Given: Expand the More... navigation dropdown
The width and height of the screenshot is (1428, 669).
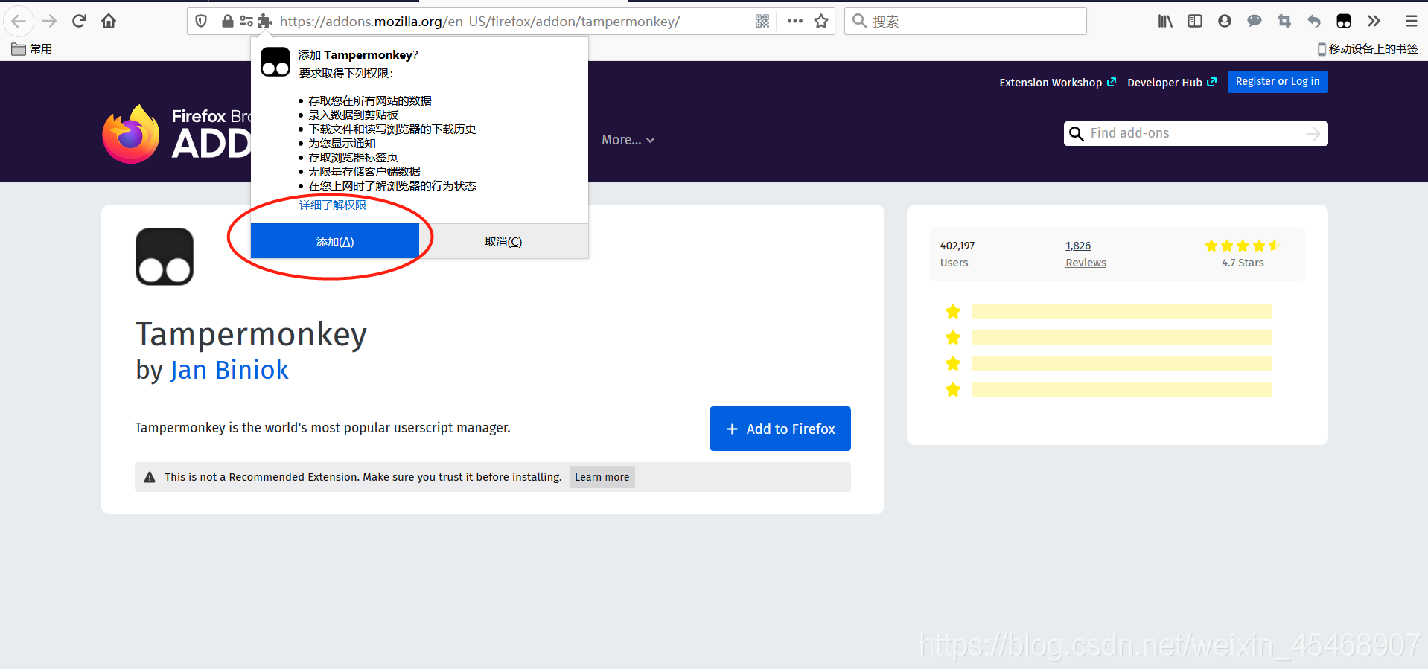Looking at the screenshot, I should 628,140.
